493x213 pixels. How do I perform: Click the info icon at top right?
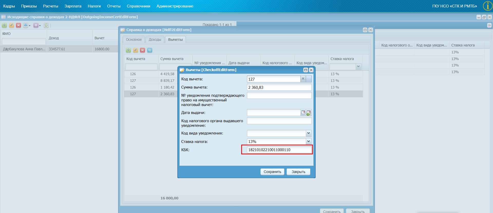pos(488,6)
